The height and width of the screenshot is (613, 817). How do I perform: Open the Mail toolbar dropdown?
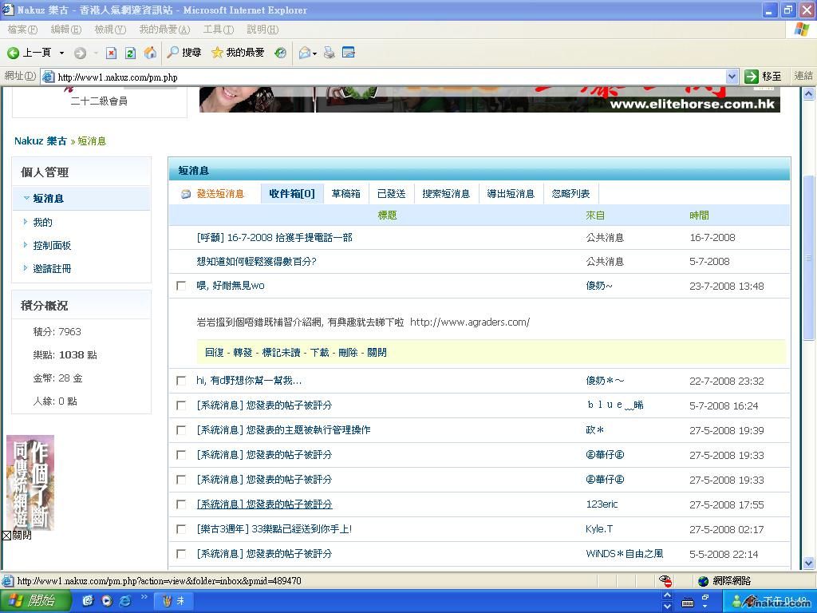(x=314, y=53)
